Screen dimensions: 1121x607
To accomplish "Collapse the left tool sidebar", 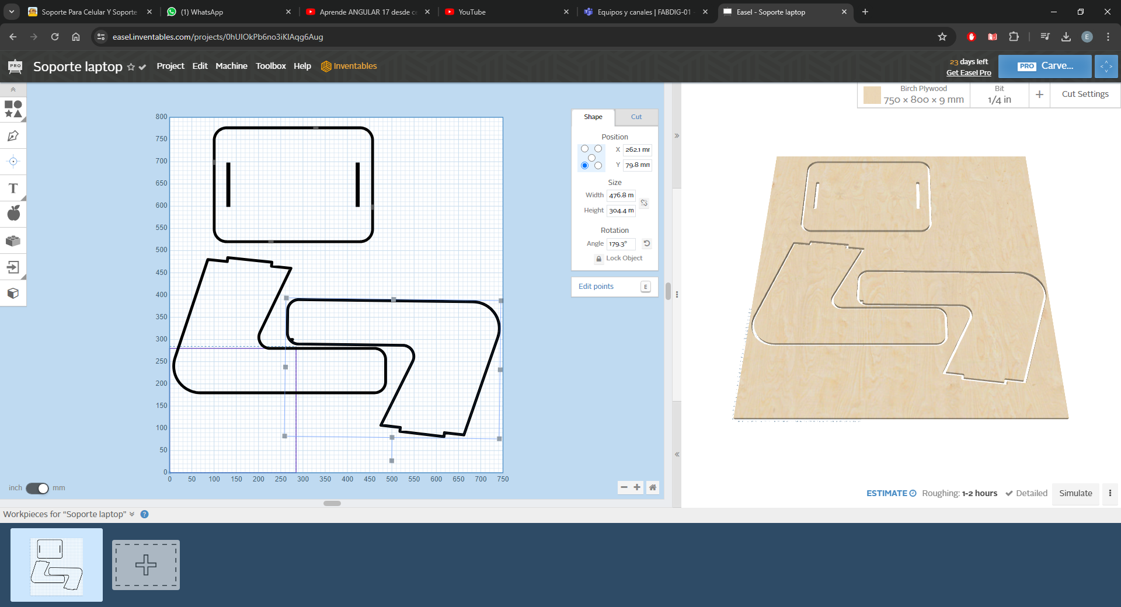I will pyautogui.click(x=13, y=89).
